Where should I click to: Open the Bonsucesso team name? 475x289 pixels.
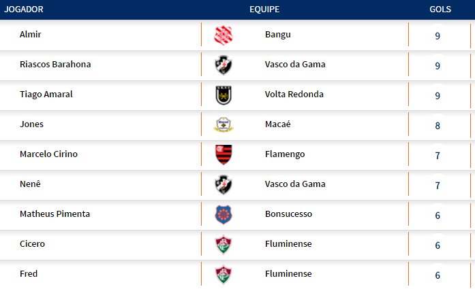[288, 214]
